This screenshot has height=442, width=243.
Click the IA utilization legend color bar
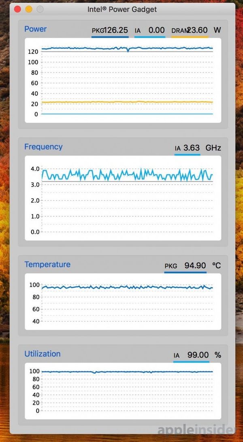coord(191,361)
